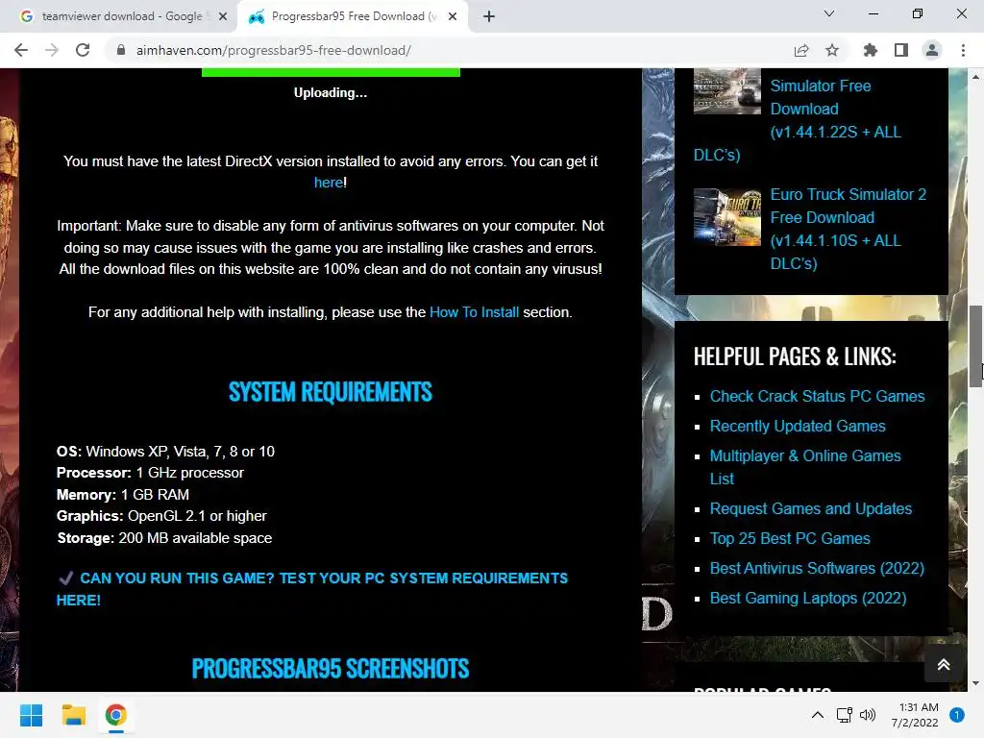Click the 'OS: Windows XP, Vista, 7, 8 or 10' line
This screenshot has width=984, height=738.
coord(165,452)
